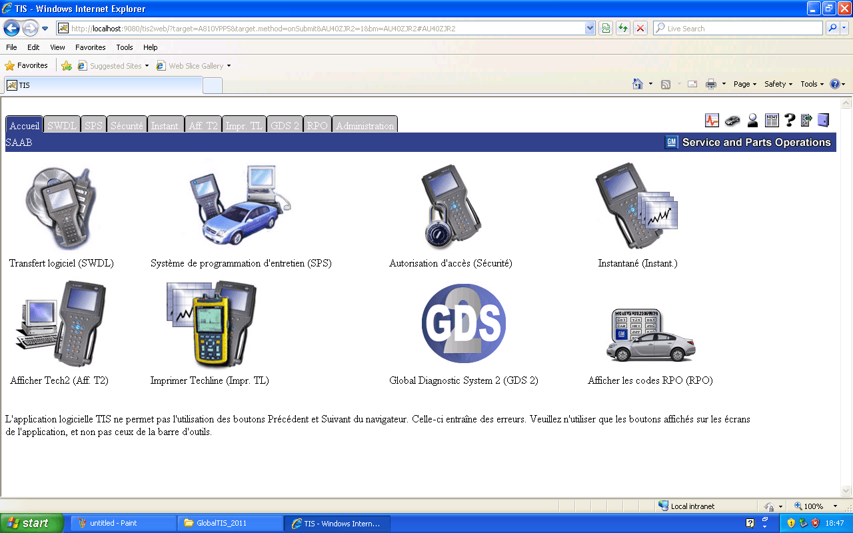Open the Page dropdown menu
Image resolution: width=853 pixels, height=533 pixels.
coord(744,84)
